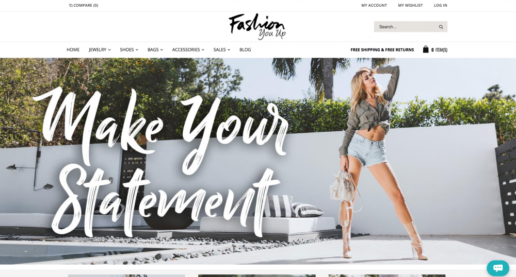Expand the SHOES dropdown menu
The width and height of the screenshot is (516, 277).
point(129,49)
